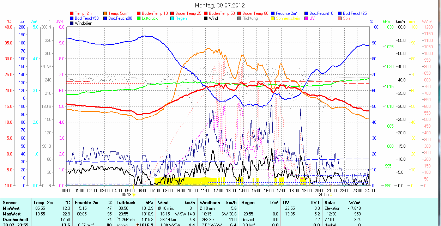Screen dimensions: 441x226
Task: Click the red Temp. 2m legend swatch
Action: [x=72, y=13]
